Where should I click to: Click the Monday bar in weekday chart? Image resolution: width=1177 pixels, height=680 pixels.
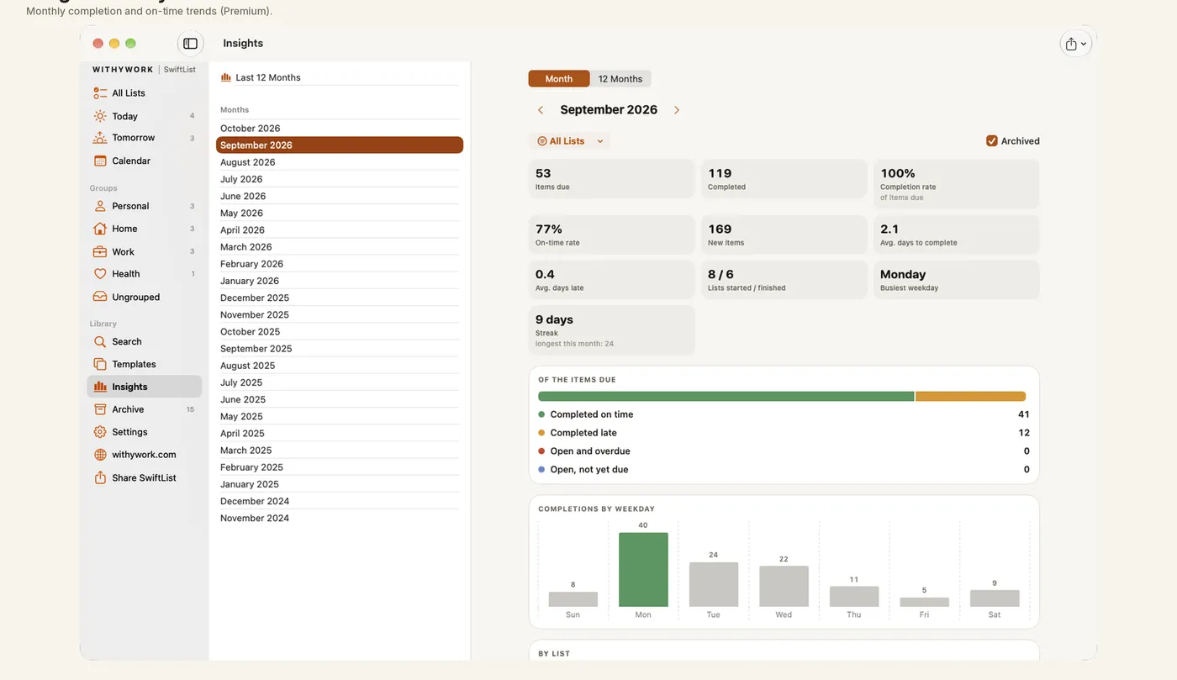pos(643,570)
